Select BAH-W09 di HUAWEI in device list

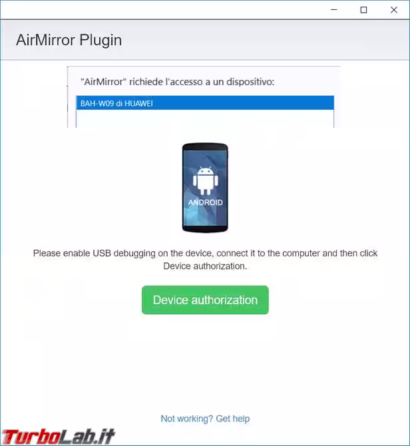[205, 103]
